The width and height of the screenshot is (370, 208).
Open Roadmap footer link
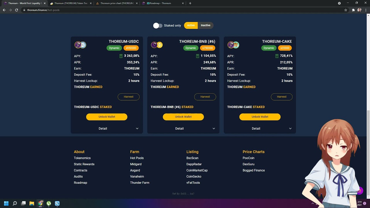coord(80,183)
